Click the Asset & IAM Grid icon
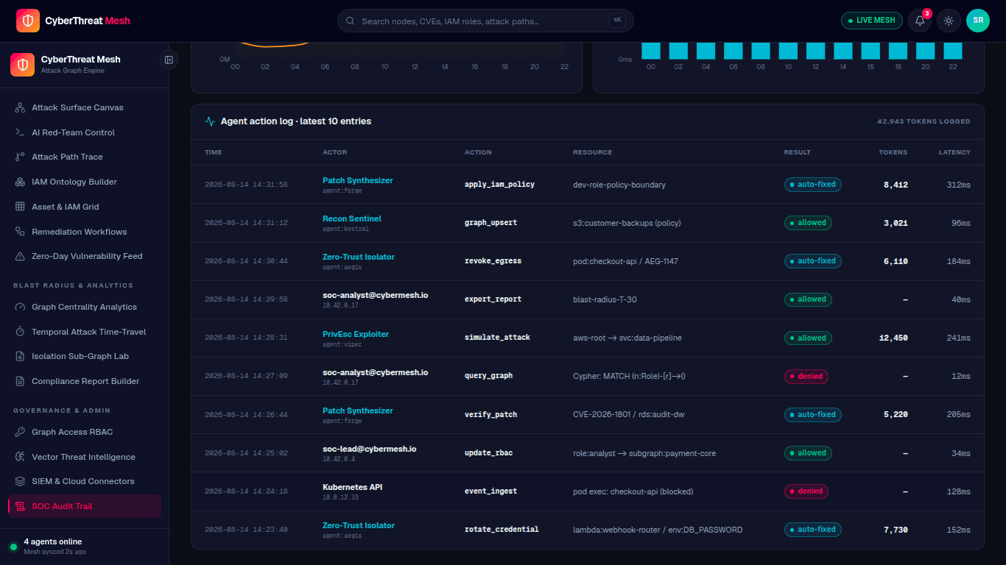1006x565 pixels. [x=20, y=207]
